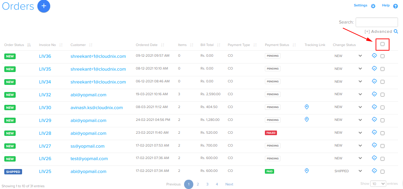
Task: Sort by Items column icon
Action: (192, 45)
